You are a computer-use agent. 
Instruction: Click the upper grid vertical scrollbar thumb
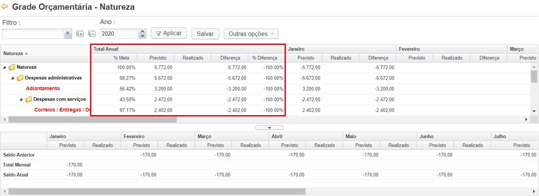534,77
